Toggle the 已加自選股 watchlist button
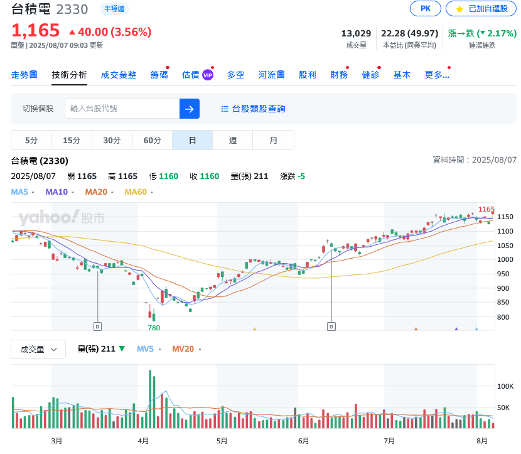521x454 pixels. [x=481, y=9]
